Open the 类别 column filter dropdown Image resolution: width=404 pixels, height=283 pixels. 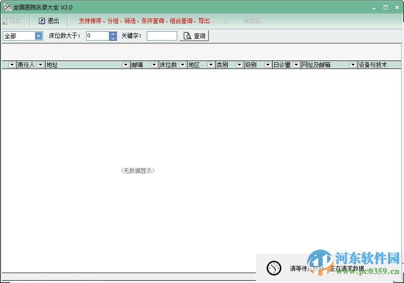[x=239, y=65]
